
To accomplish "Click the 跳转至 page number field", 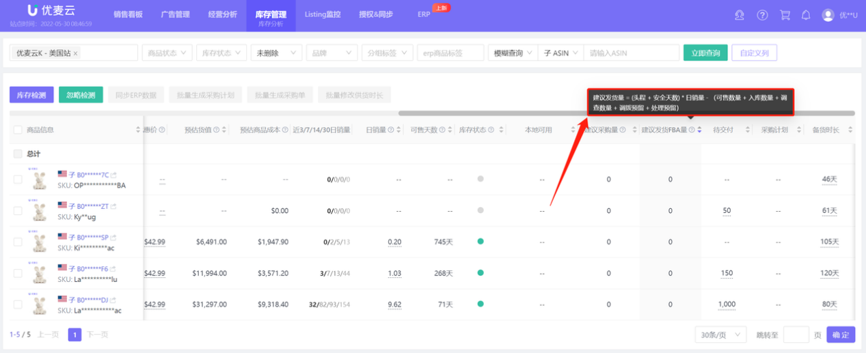I will [796, 335].
